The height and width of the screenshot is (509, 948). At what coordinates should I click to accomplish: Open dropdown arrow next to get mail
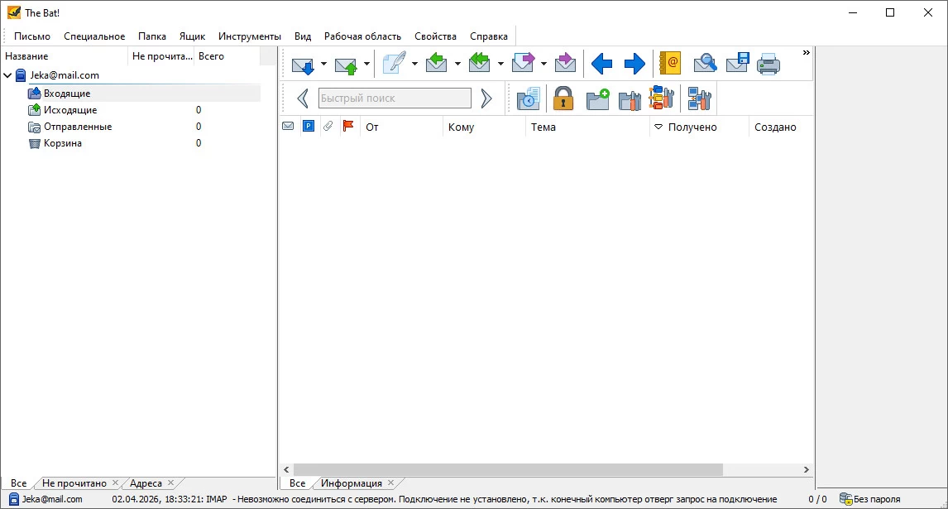323,64
